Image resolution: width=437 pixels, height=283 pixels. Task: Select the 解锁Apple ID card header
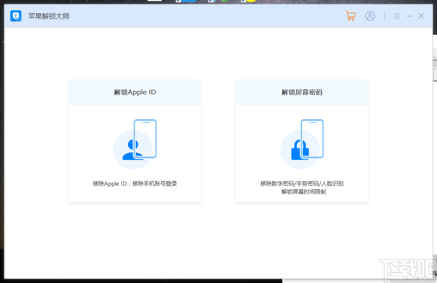pyautogui.click(x=135, y=92)
